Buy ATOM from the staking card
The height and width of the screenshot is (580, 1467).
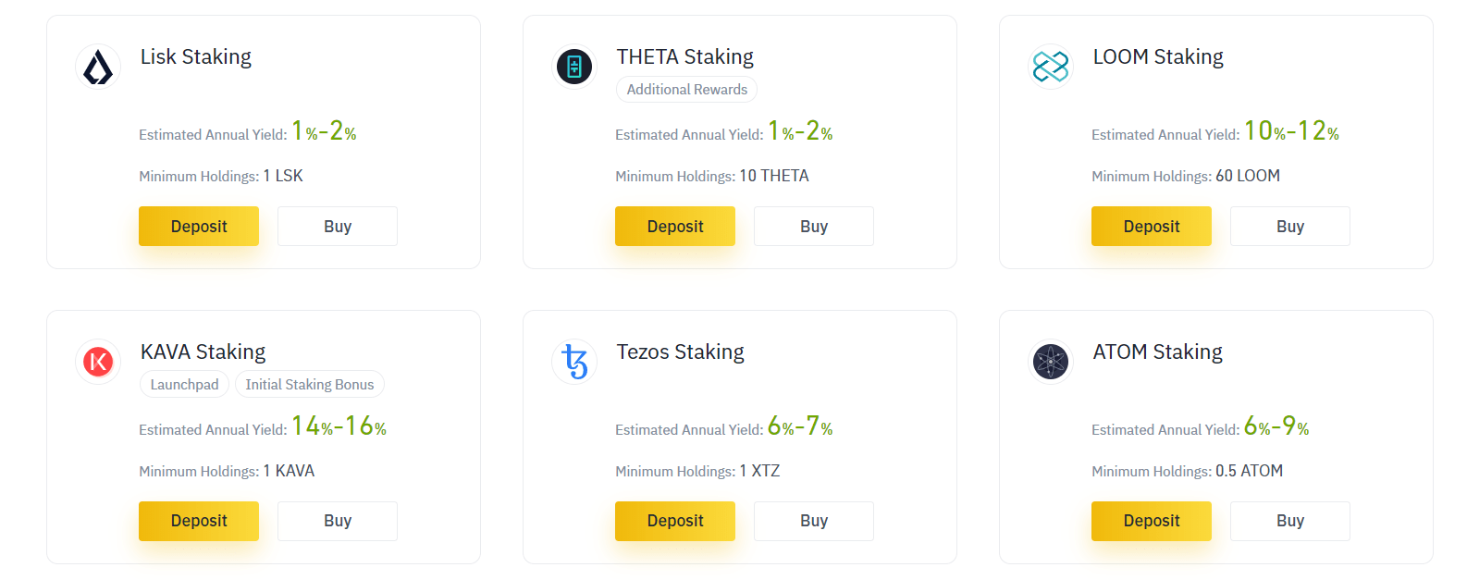(1290, 521)
